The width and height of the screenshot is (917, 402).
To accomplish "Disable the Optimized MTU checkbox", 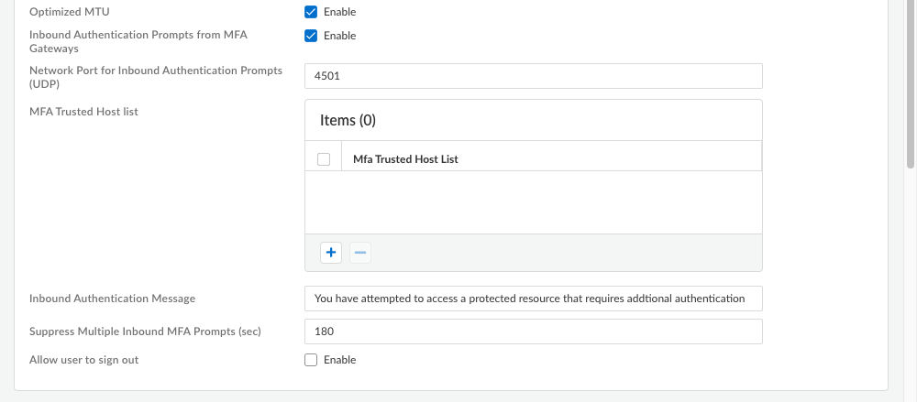I will click(311, 12).
